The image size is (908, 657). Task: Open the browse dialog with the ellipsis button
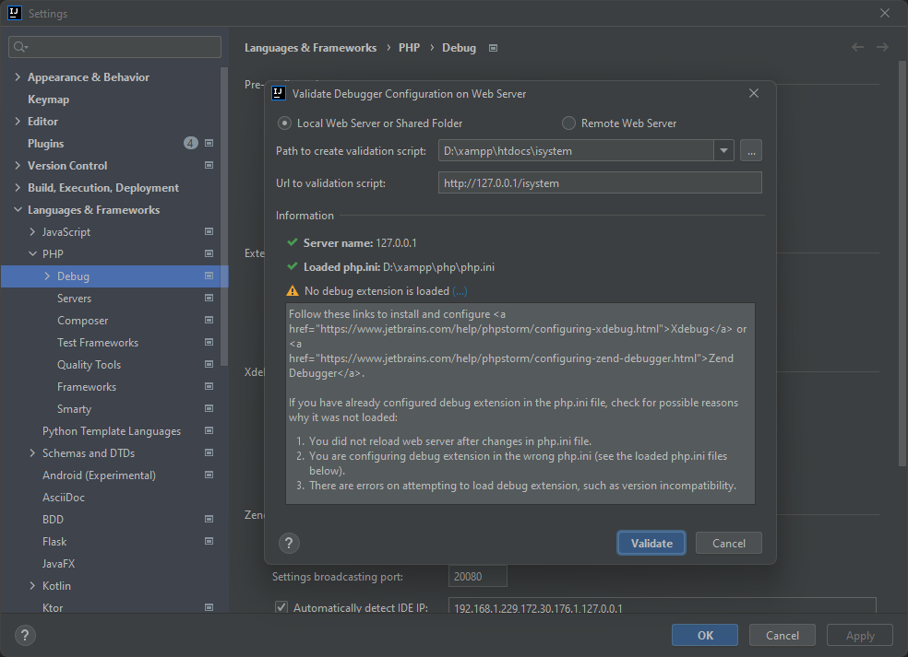751,150
